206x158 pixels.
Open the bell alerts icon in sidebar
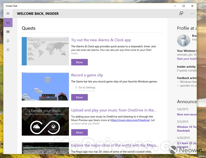tap(8, 41)
